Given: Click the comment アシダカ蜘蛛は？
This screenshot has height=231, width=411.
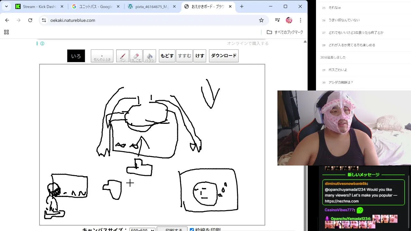Looking at the screenshot, I should coord(341,82).
